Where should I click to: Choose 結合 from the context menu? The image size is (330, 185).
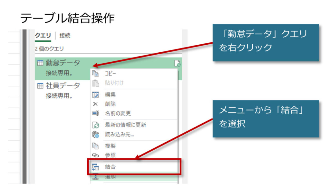[110, 167]
